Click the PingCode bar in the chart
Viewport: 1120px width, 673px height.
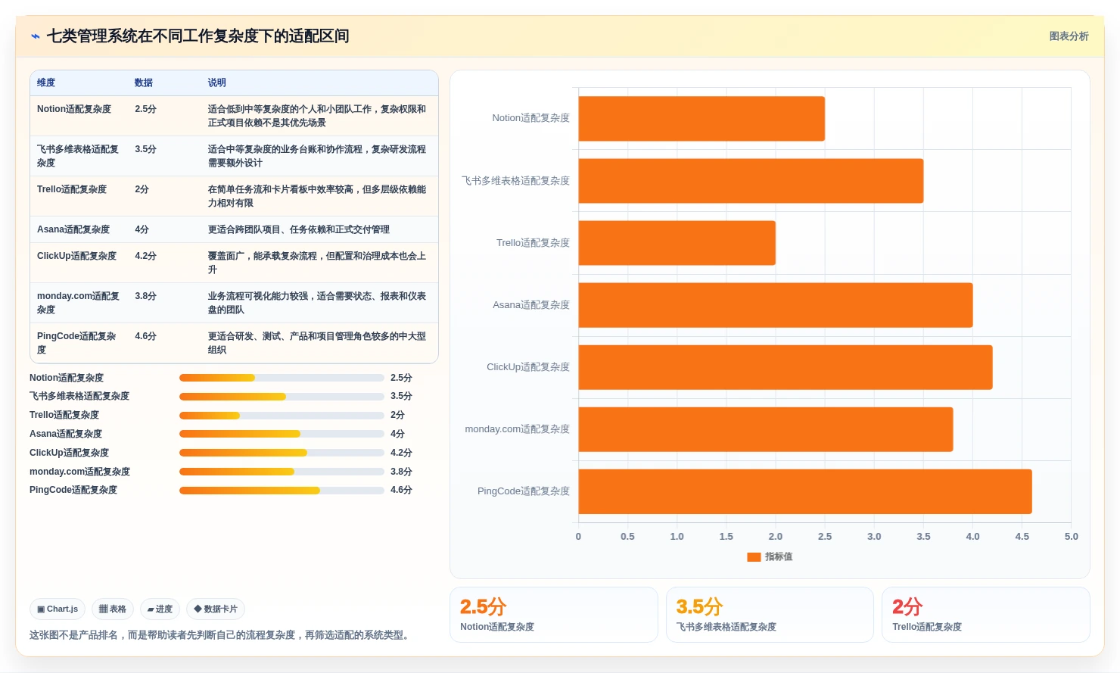click(x=805, y=491)
